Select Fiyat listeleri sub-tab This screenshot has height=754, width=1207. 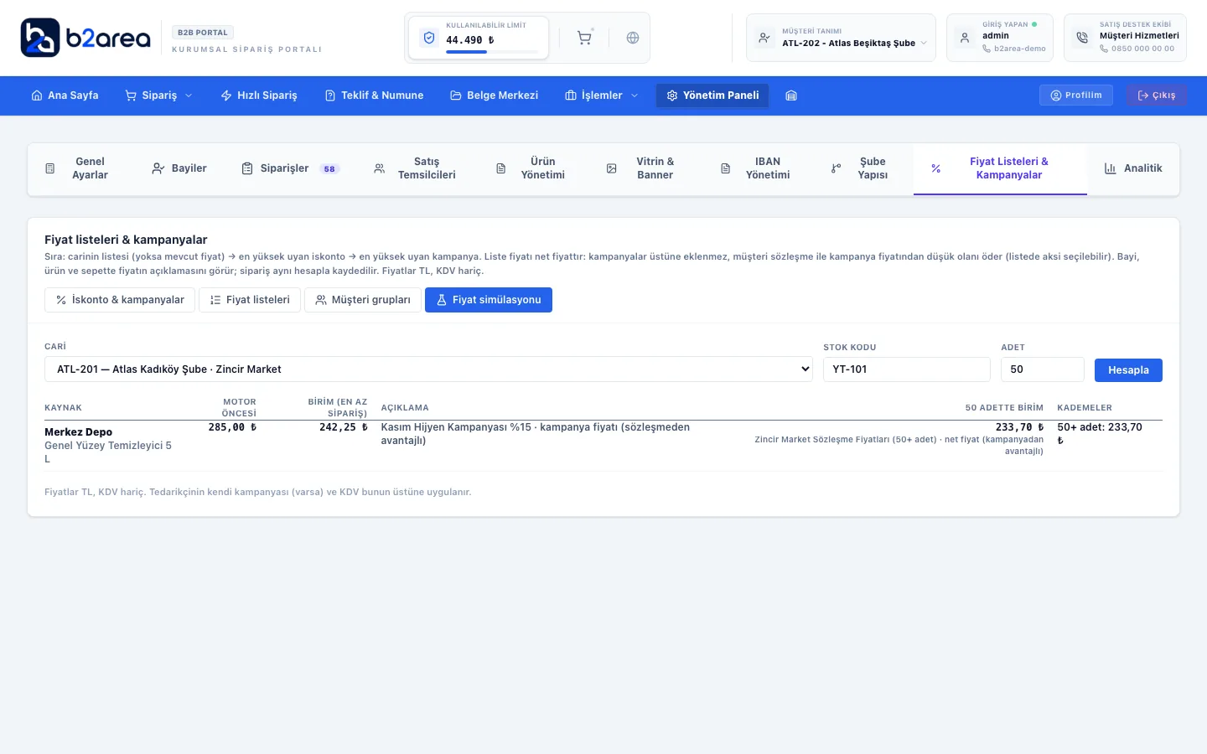point(250,300)
